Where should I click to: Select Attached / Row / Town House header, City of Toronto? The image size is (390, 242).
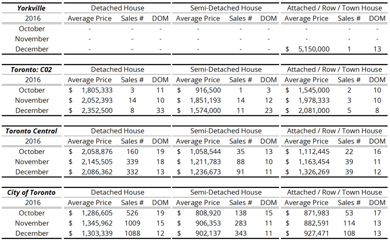(x=334, y=192)
